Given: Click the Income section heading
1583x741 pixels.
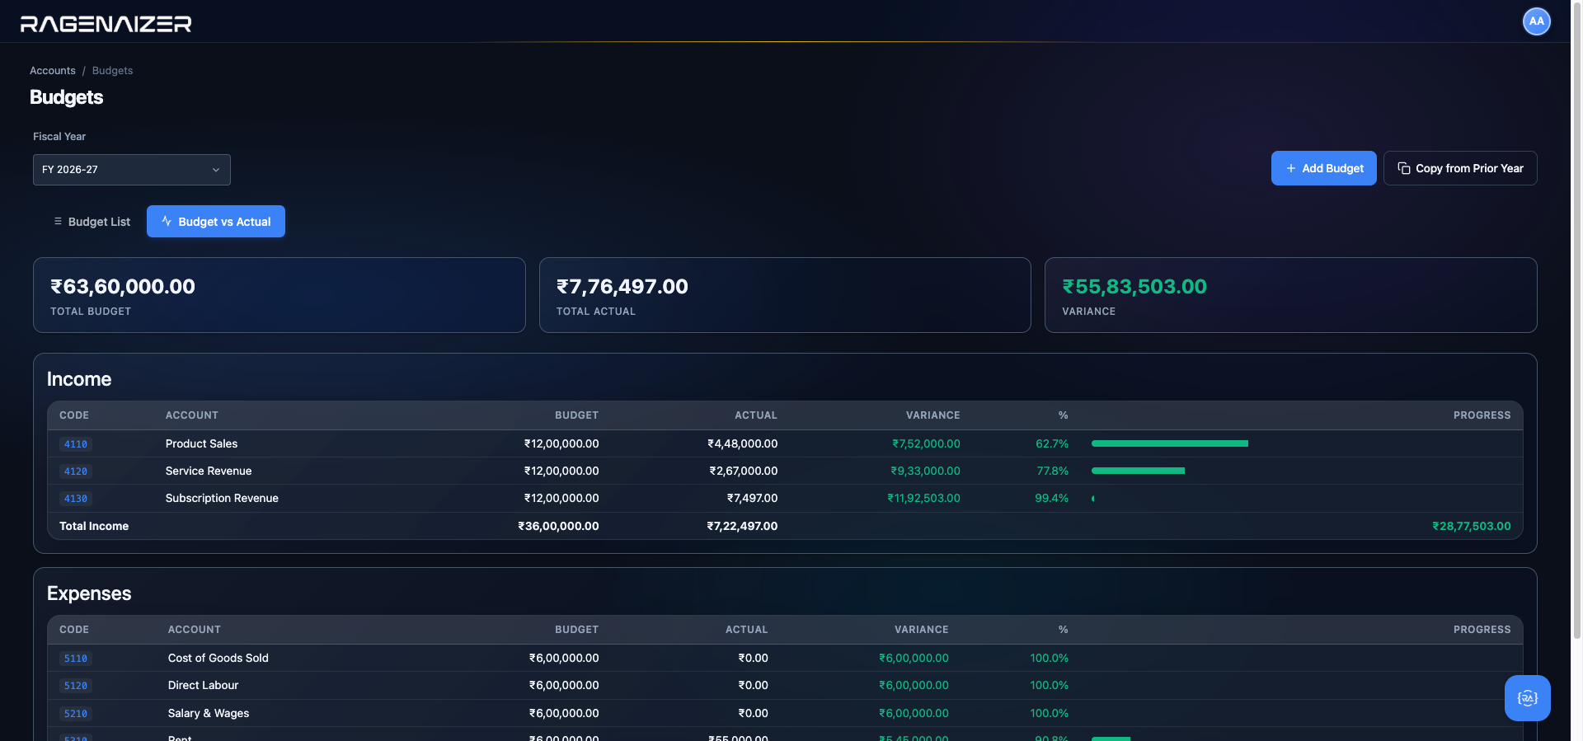Looking at the screenshot, I should click(79, 379).
